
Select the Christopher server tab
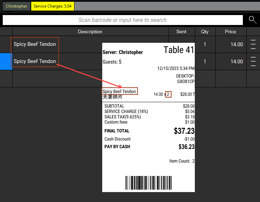pyautogui.click(x=16, y=6)
